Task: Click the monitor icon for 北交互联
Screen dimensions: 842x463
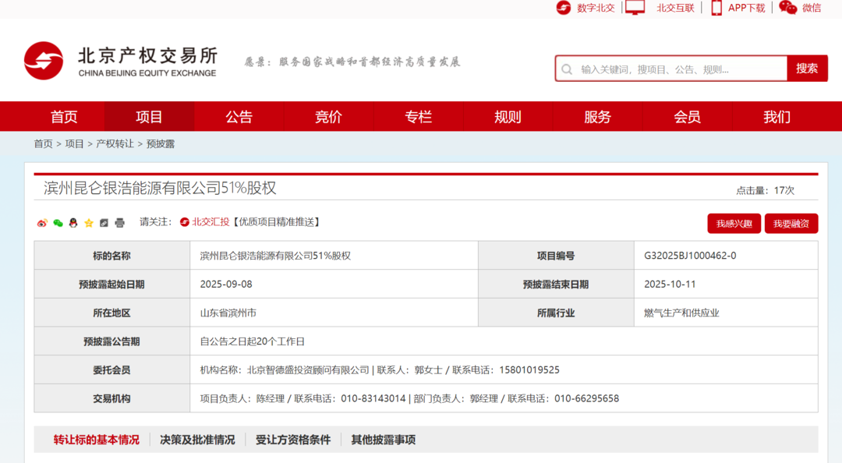Action: pos(635,8)
